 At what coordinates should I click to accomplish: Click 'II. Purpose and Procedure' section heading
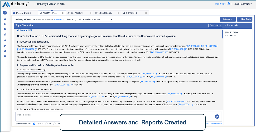[x=46, y=65]
